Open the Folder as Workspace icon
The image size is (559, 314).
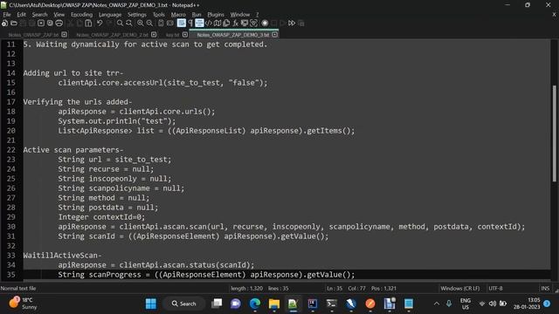click(245, 24)
